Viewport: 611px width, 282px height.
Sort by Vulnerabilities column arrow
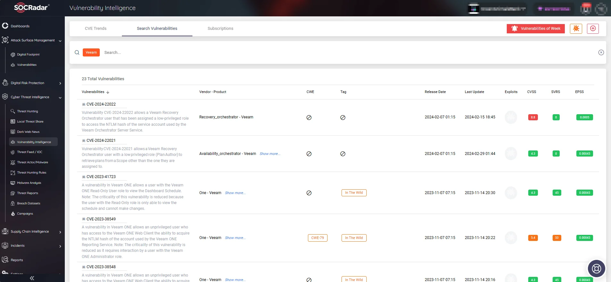108,92
